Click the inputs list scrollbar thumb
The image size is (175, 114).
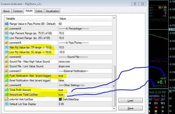pos(114,86)
